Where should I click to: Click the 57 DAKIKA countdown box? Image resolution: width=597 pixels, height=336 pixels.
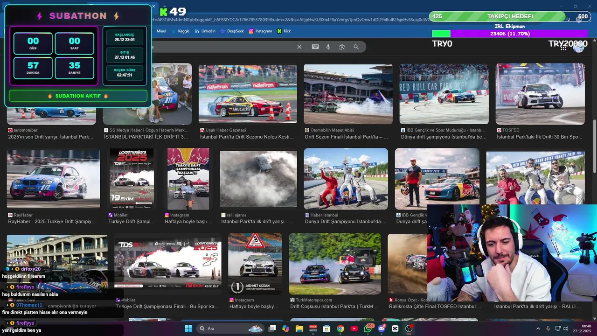pos(33,68)
